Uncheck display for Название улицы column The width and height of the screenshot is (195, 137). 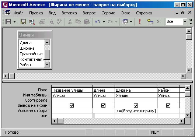click(72, 105)
